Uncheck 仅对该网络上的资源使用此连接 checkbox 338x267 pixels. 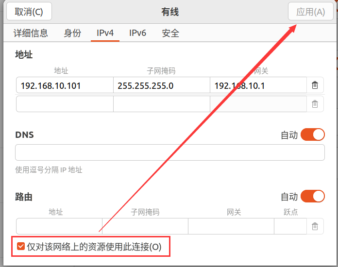pos(21,247)
